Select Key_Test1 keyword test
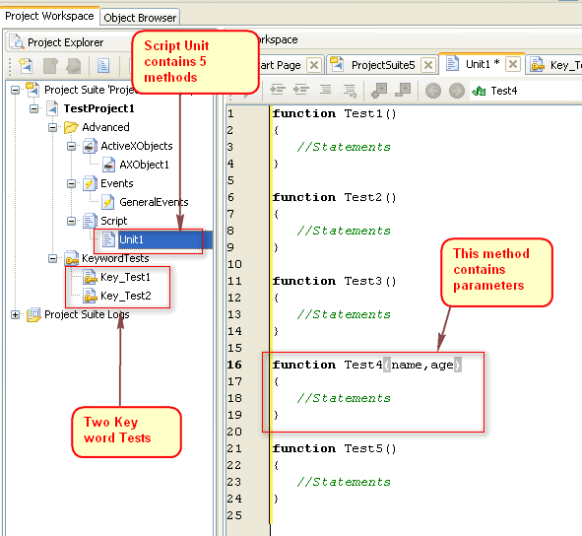Image resolution: width=582 pixels, height=536 pixels. [x=125, y=277]
